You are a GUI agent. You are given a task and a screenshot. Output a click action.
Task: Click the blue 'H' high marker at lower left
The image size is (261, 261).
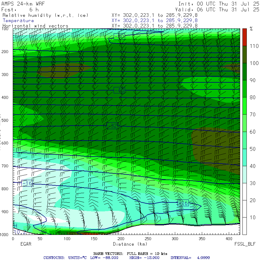point(15,226)
